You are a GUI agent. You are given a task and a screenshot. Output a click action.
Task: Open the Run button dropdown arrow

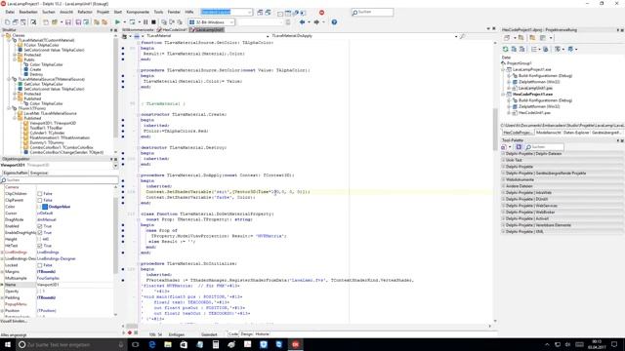pos(124,22)
